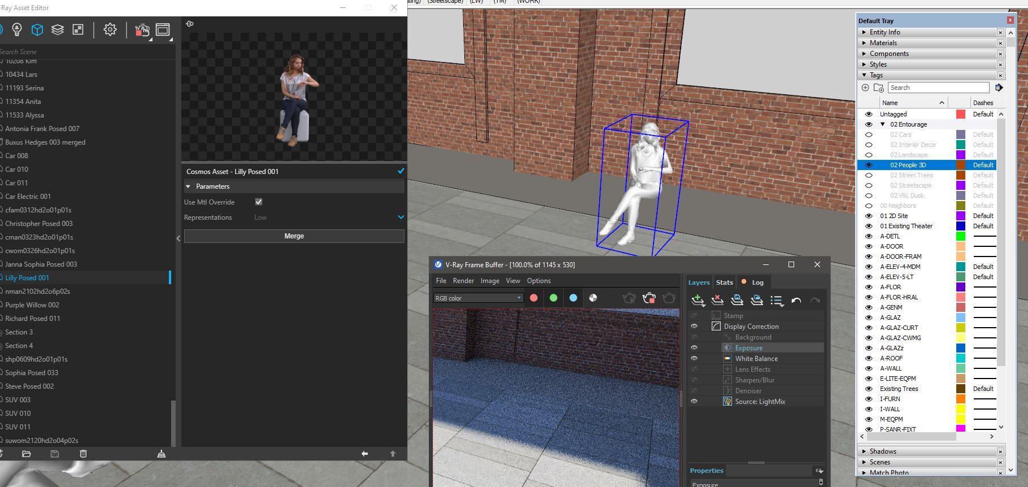The image size is (1028, 487).
Task: Open the Render Elements layers icon
Action: [x=58, y=29]
